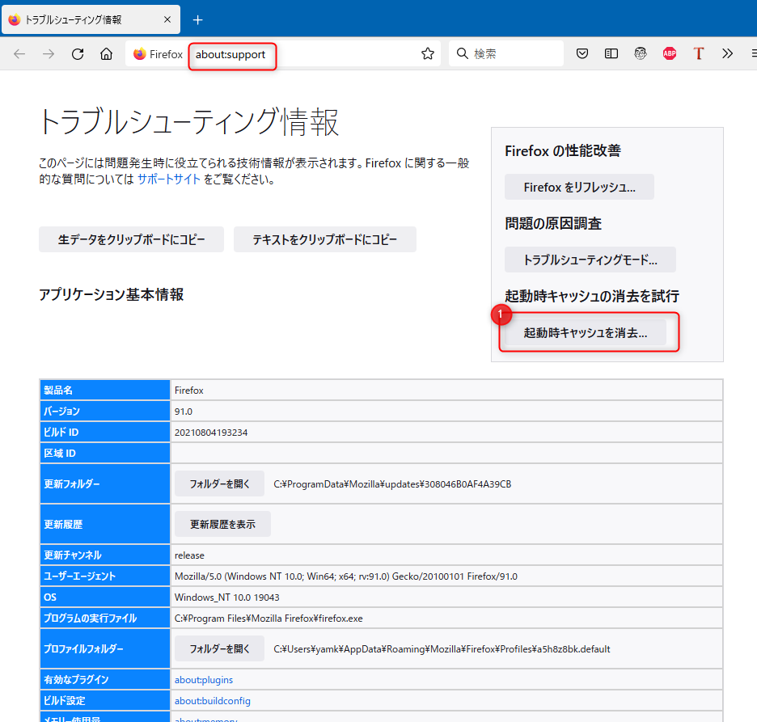Screen dimensions: 757x722
Task: Toggle the sidebar view icon
Action: point(611,54)
